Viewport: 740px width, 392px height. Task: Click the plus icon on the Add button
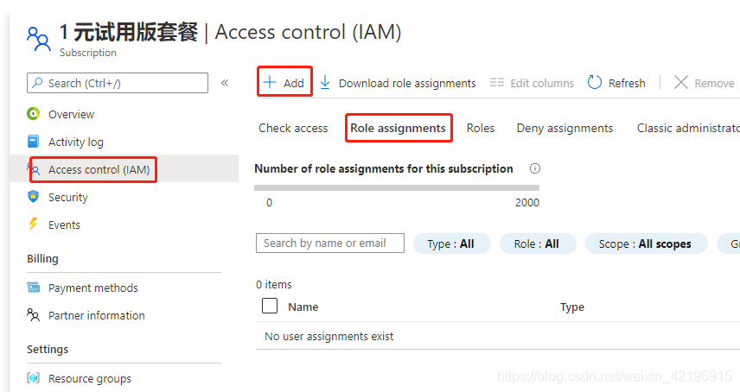pyautogui.click(x=270, y=82)
